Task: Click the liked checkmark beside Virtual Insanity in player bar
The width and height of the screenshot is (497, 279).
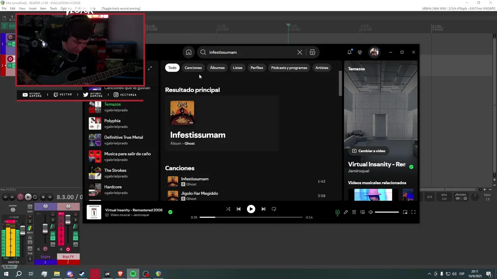Action: [170, 212]
